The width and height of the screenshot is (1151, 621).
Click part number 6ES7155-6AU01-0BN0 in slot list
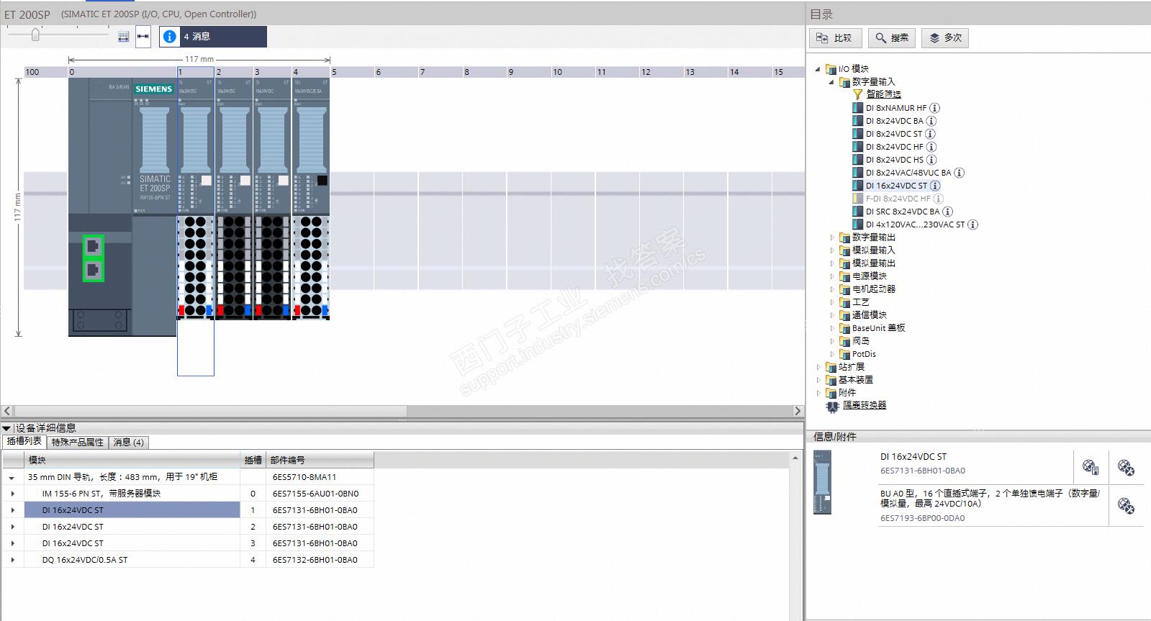point(315,494)
